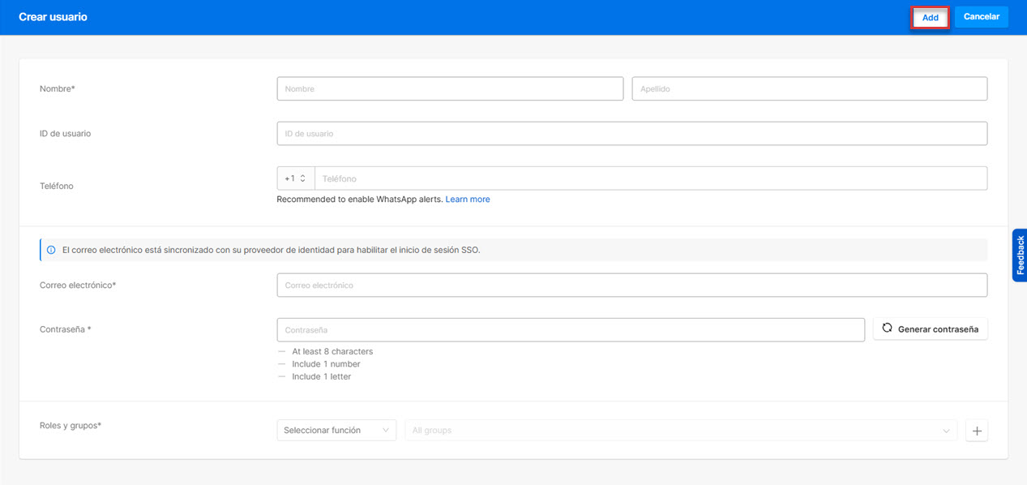This screenshot has height=485, width=1027.
Task: Open the All groups dropdown
Action: (681, 431)
